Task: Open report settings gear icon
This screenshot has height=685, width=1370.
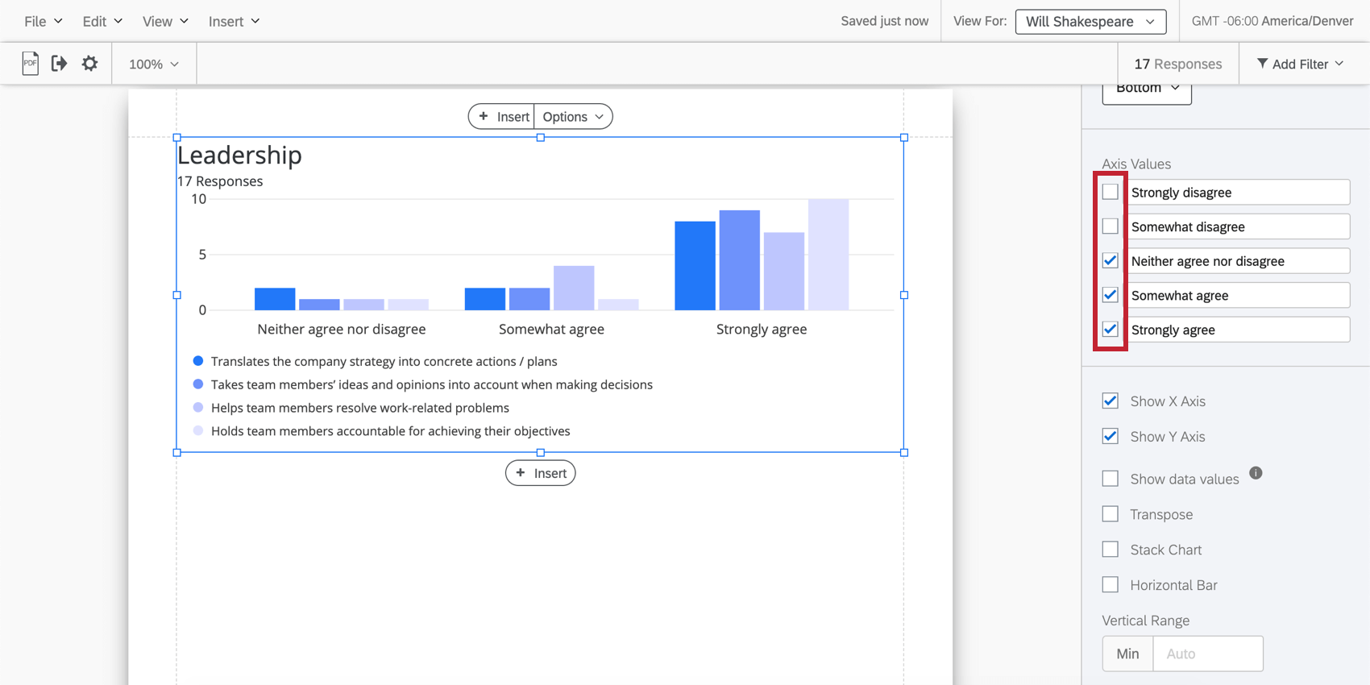Action: coord(89,64)
